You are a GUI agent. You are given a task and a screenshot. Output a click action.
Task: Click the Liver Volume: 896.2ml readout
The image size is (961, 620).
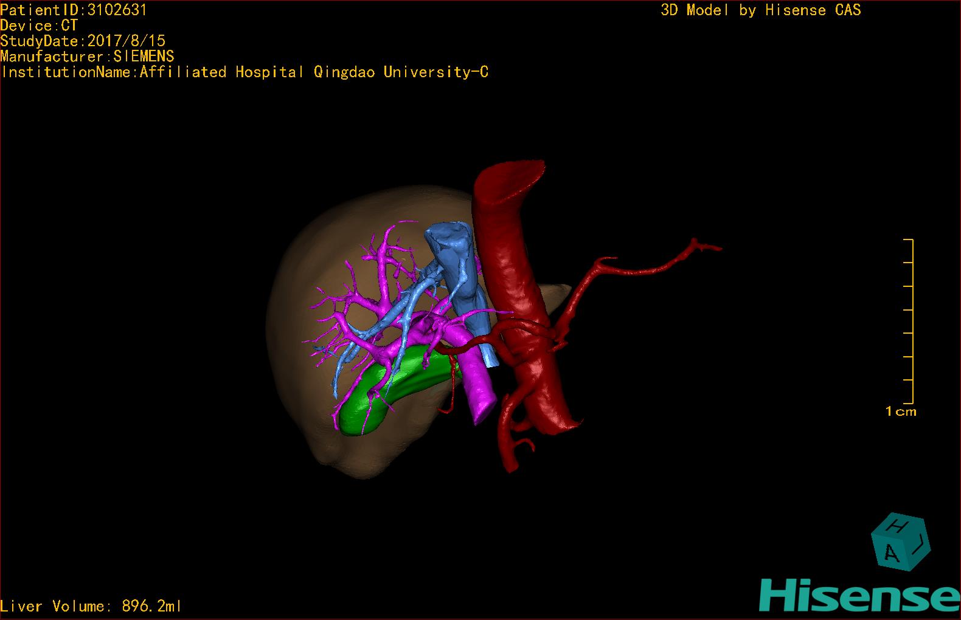tap(91, 606)
